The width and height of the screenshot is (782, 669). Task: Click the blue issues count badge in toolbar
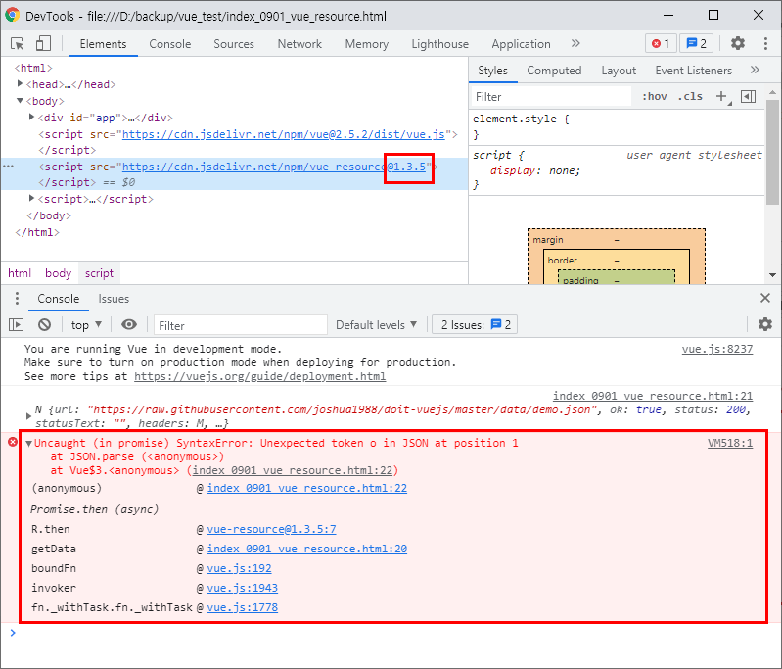[x=696, y=43]
